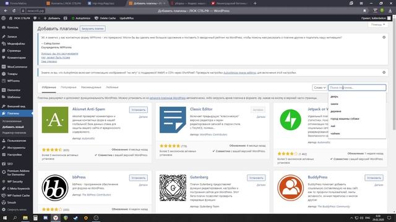Viewport: 396px width, 222px height.
Task: Dismiss the Autoptimize notice
Action: coord(384,73)
